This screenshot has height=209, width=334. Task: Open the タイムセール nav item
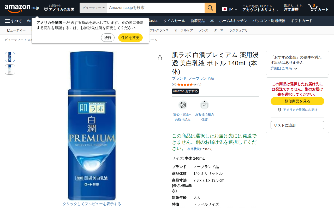(174, 21)
